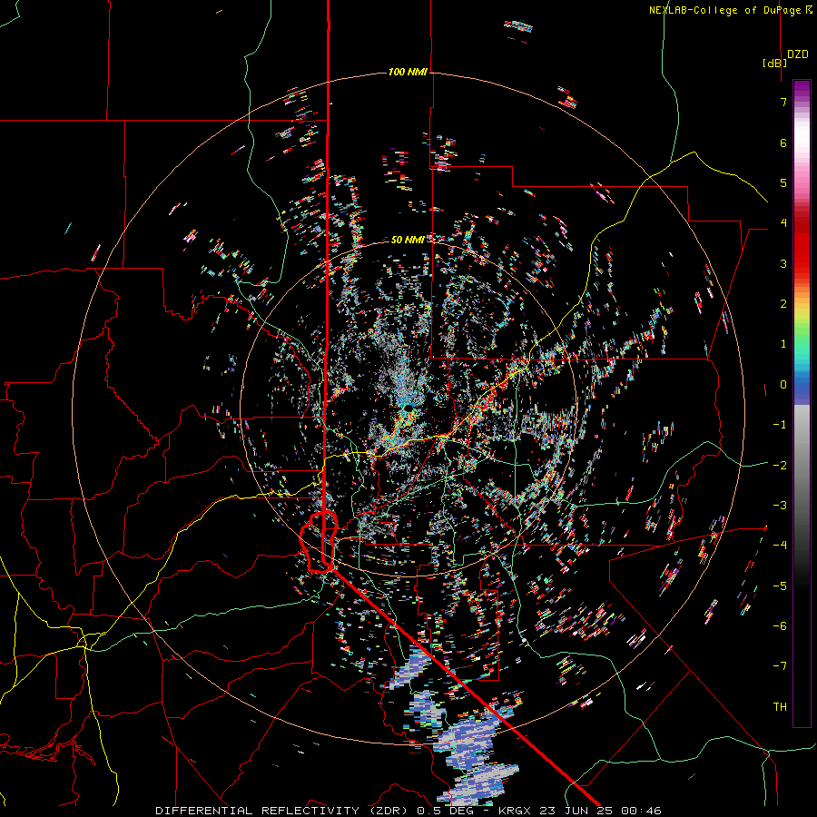The width and height of the screenshot is (817, 817).
Task: Click the -2 value on the color scale
Action: (x=780, y=466)
